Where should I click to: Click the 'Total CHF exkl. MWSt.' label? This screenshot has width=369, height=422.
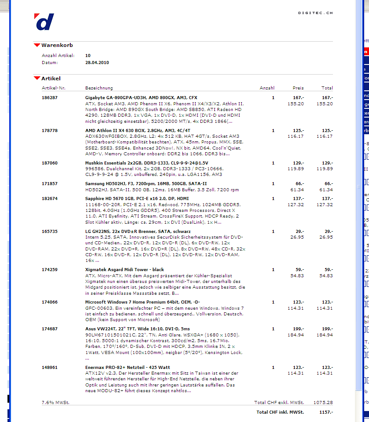coord(279,403)
